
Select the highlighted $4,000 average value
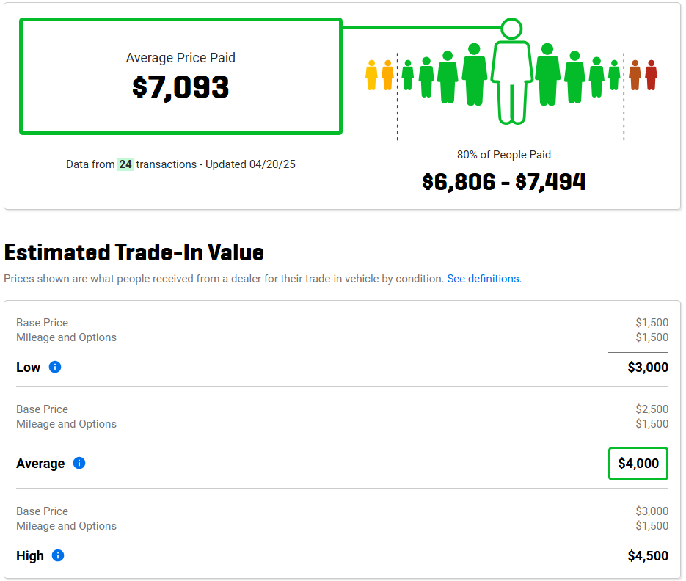(x=638, y=464)
